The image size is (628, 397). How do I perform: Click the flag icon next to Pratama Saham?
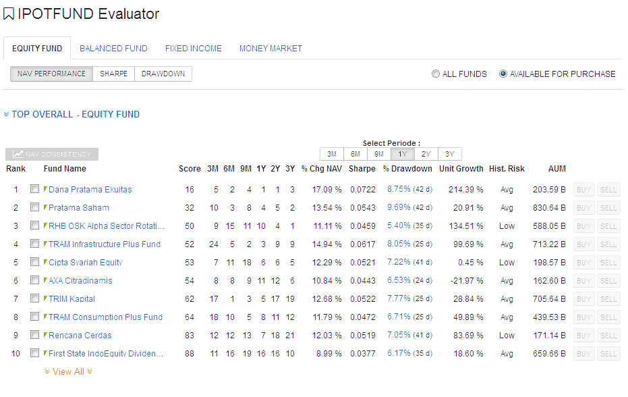pyautogui.click(x=46, y=207)
